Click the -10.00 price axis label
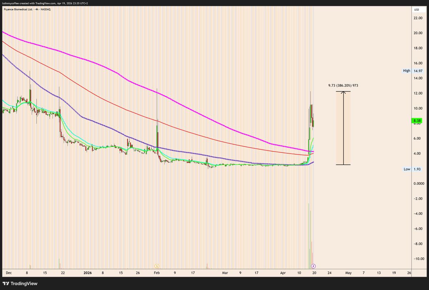 [x=418, y=259]
